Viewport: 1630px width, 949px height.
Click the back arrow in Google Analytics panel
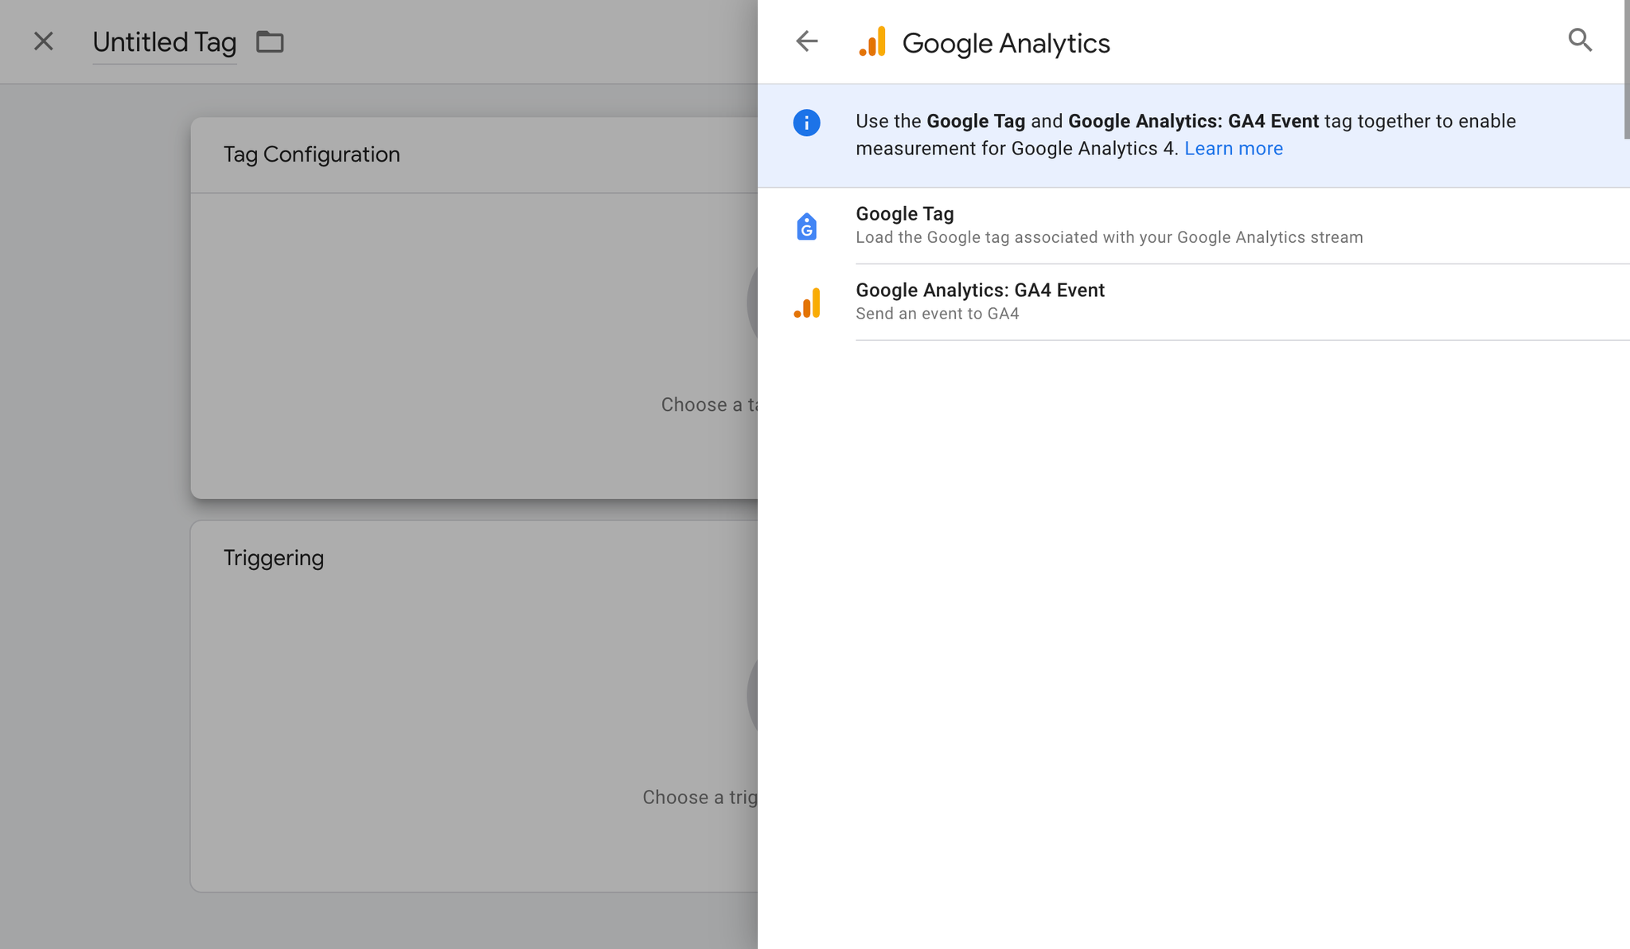coord(806,41)
